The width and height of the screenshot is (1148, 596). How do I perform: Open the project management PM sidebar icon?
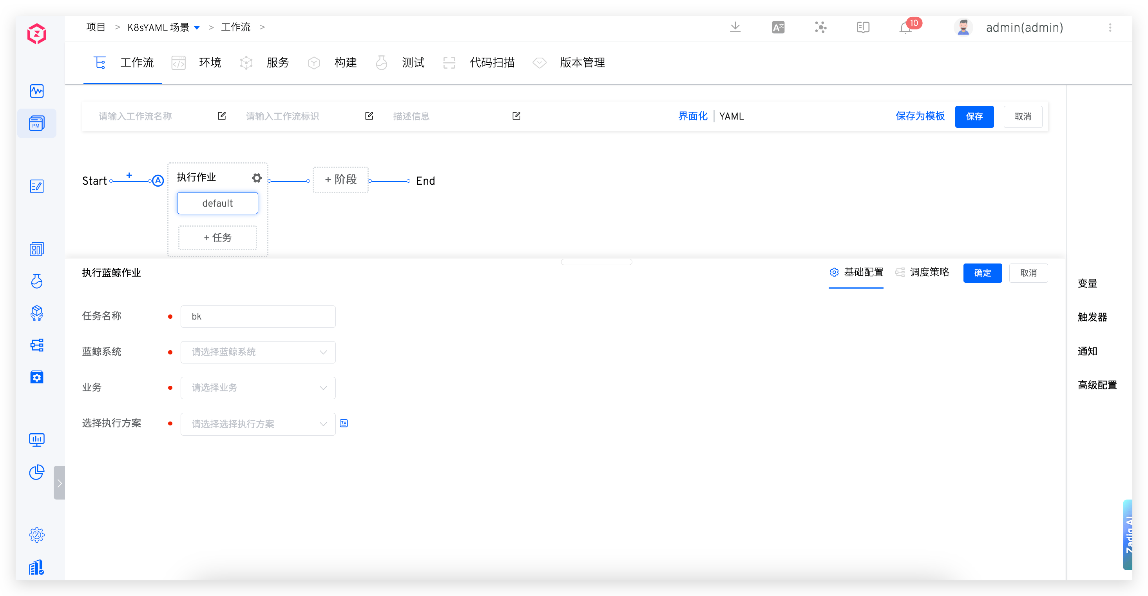[36, 123]
